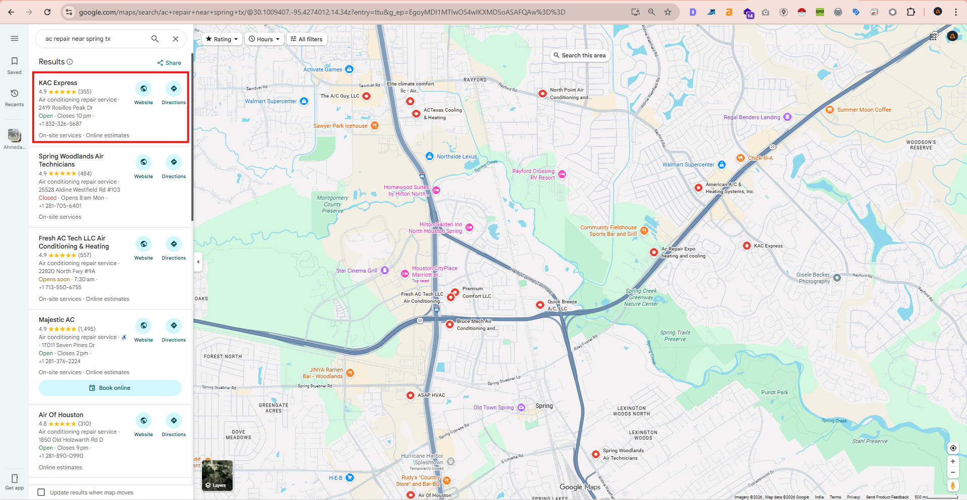Show your location on the map
Image resolution: width=967 pixels, height=500 pixels.
(952, 448)
